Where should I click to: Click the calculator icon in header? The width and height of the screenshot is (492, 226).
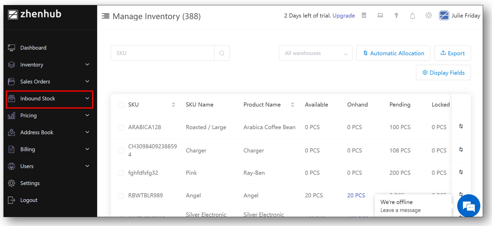364,16
